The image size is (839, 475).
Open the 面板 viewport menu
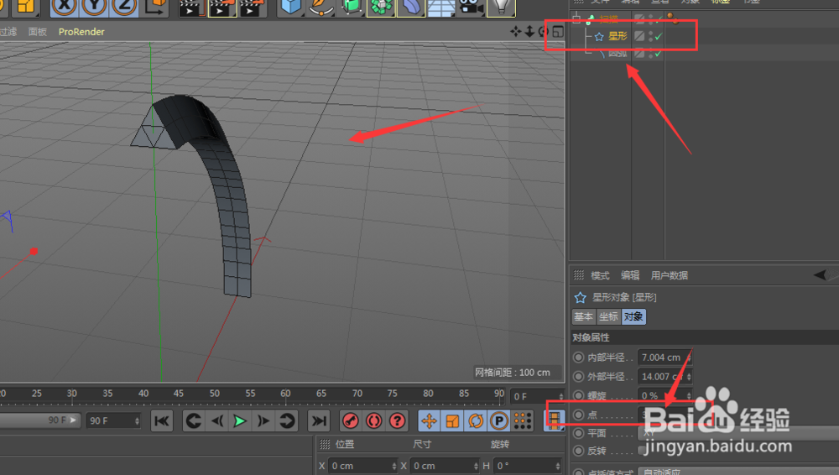(38, 32)
